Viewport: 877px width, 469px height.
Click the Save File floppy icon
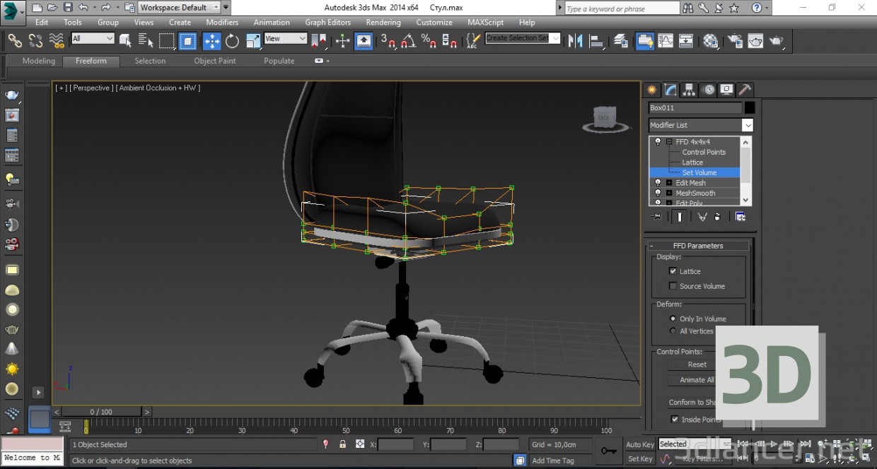click(68, 8)
